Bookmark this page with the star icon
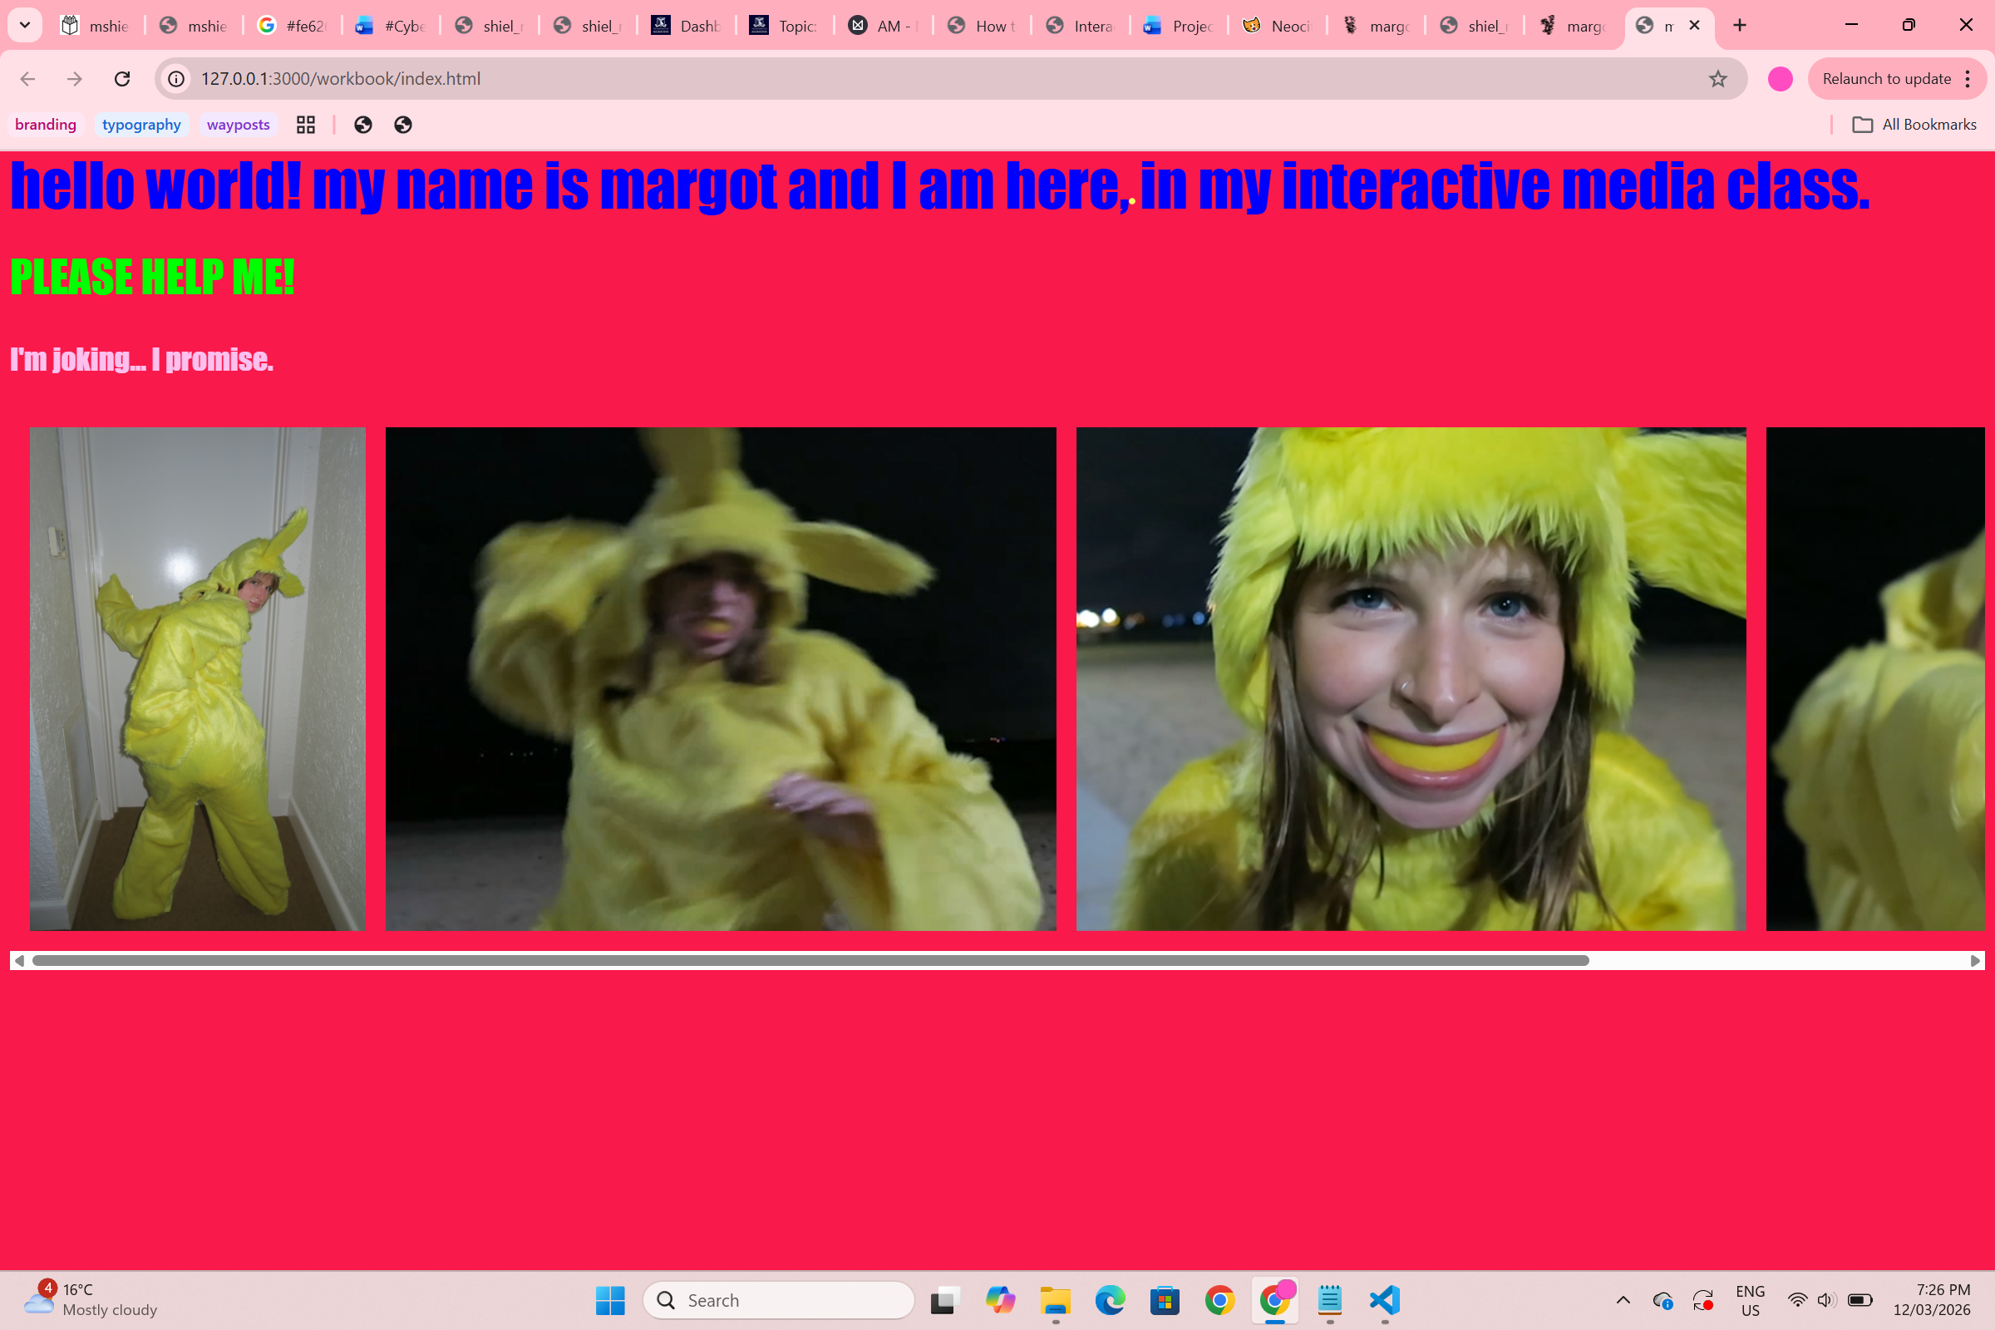 pos(1717,79)
